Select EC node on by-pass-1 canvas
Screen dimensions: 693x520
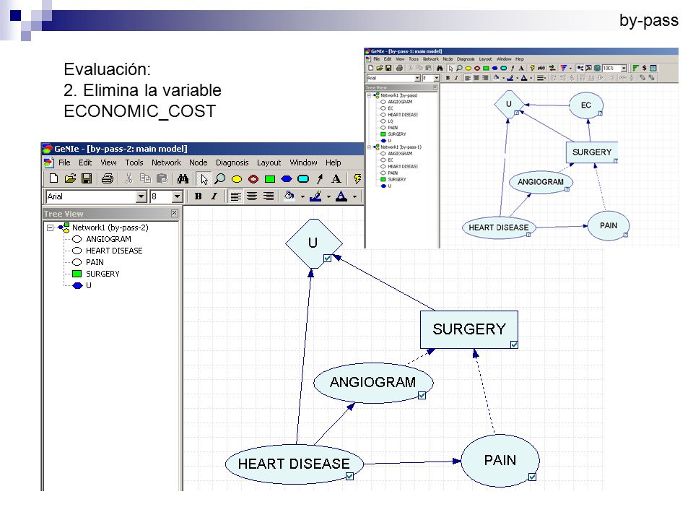(585, 105)
